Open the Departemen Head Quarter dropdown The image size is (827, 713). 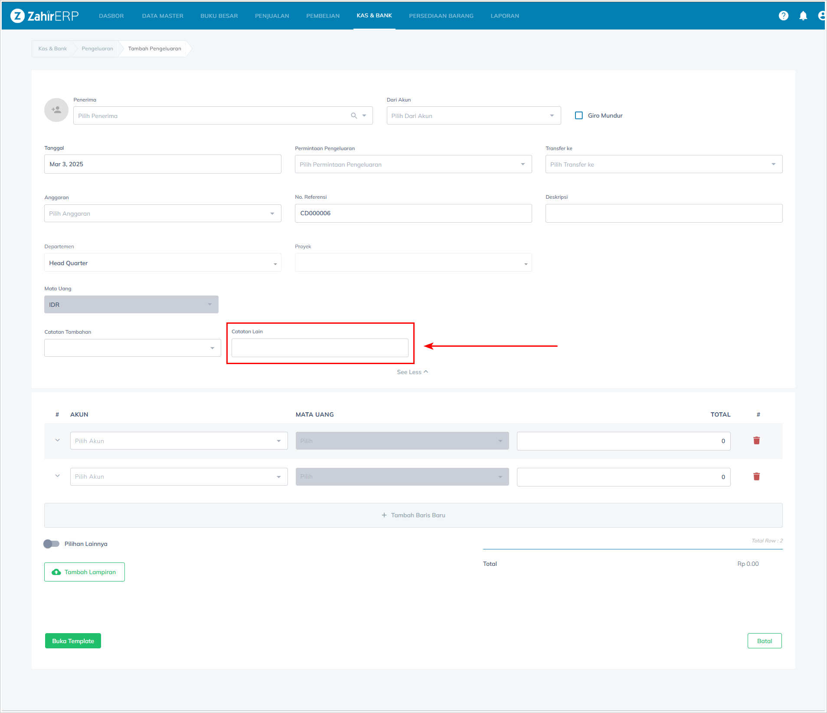163,263
